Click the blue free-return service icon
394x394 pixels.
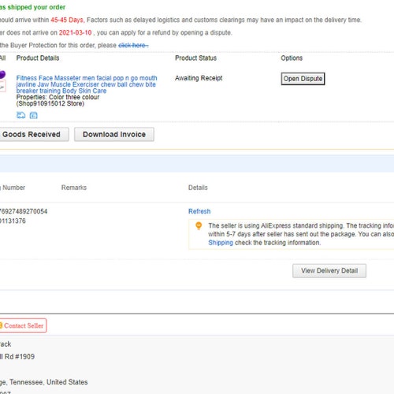(20, 115)
